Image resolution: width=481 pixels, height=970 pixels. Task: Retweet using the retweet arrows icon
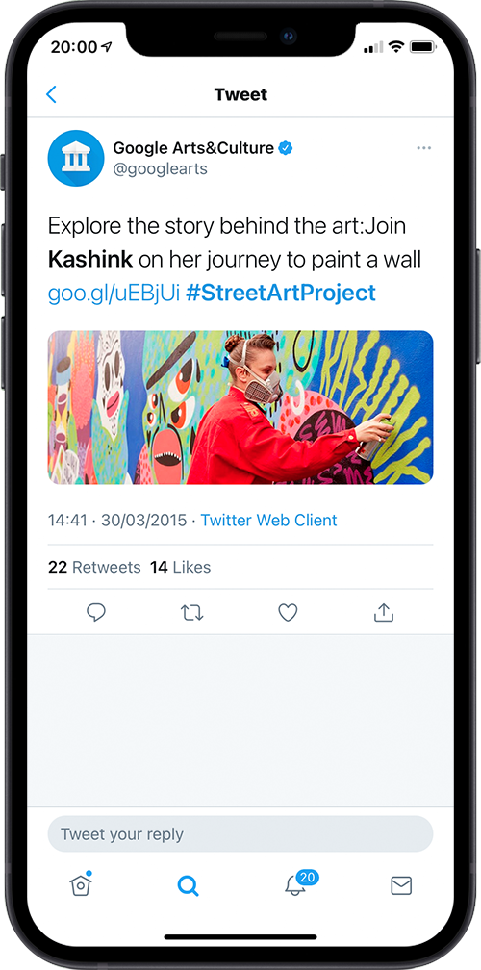[191, 612]
